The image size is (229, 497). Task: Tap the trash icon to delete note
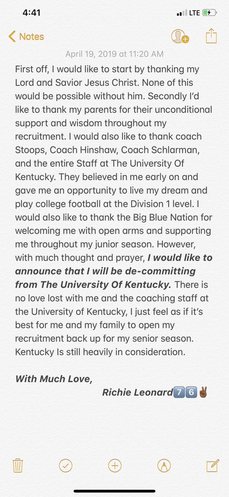[x=17, y=465]
